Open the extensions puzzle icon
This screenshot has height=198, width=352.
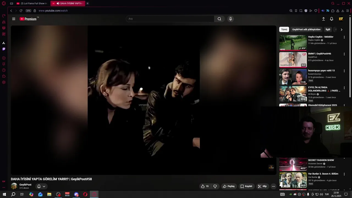point(333,11)
